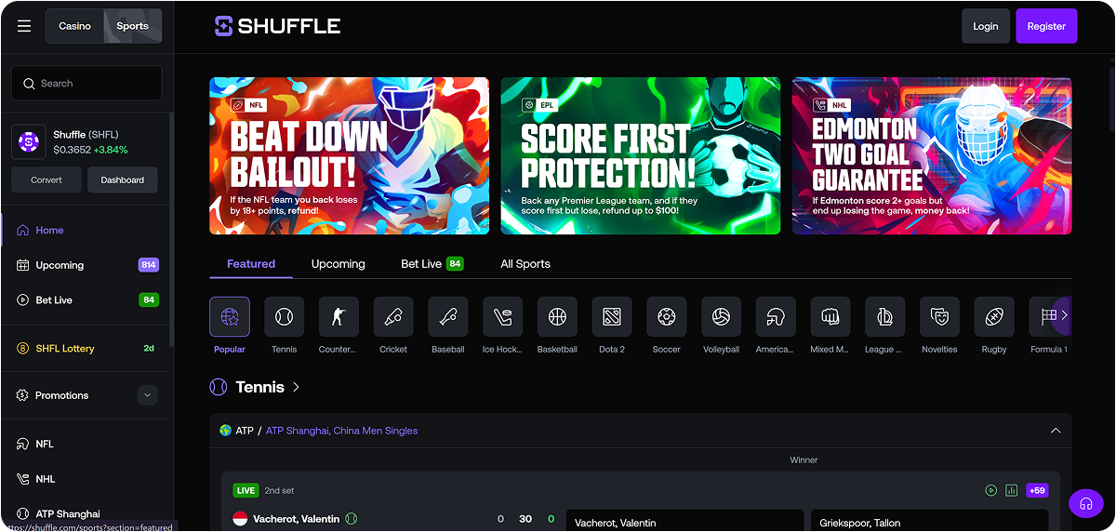The height and width of the screenshot is (532, 1116).
Task: Choose the Cricket sport icon
Action: (393, 317)
